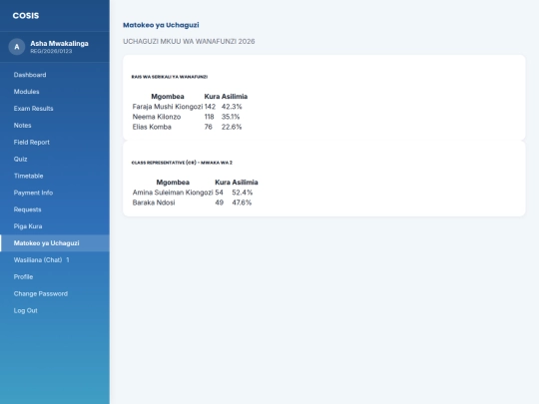Viewport: 539px width, 404px height.
Task: Click the 52.4% percentage value
Action: point(242,193)
